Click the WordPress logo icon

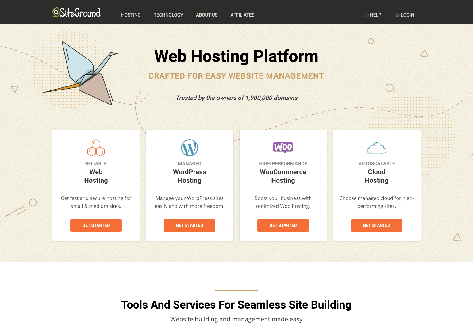[x=190, y=148]
